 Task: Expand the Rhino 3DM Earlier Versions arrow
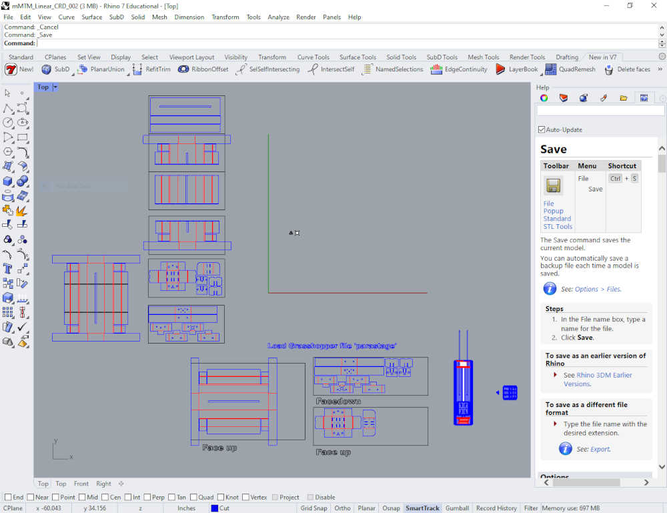pos(555,375)
